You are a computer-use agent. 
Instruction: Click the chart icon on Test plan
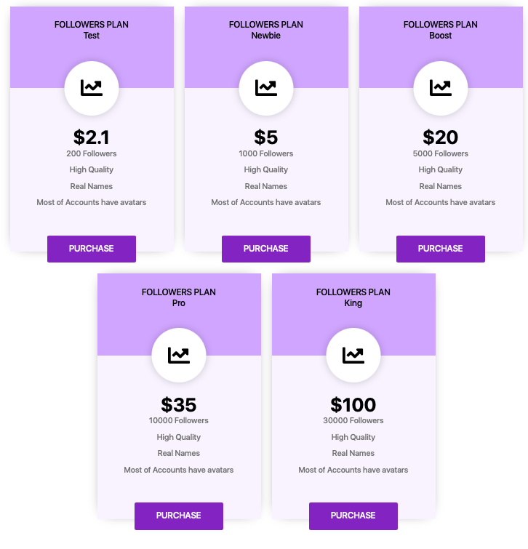point(92,88)
